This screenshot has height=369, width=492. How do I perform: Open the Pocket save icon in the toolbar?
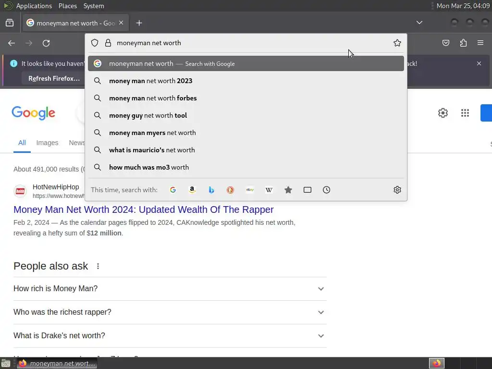click(x=446, y=43)
